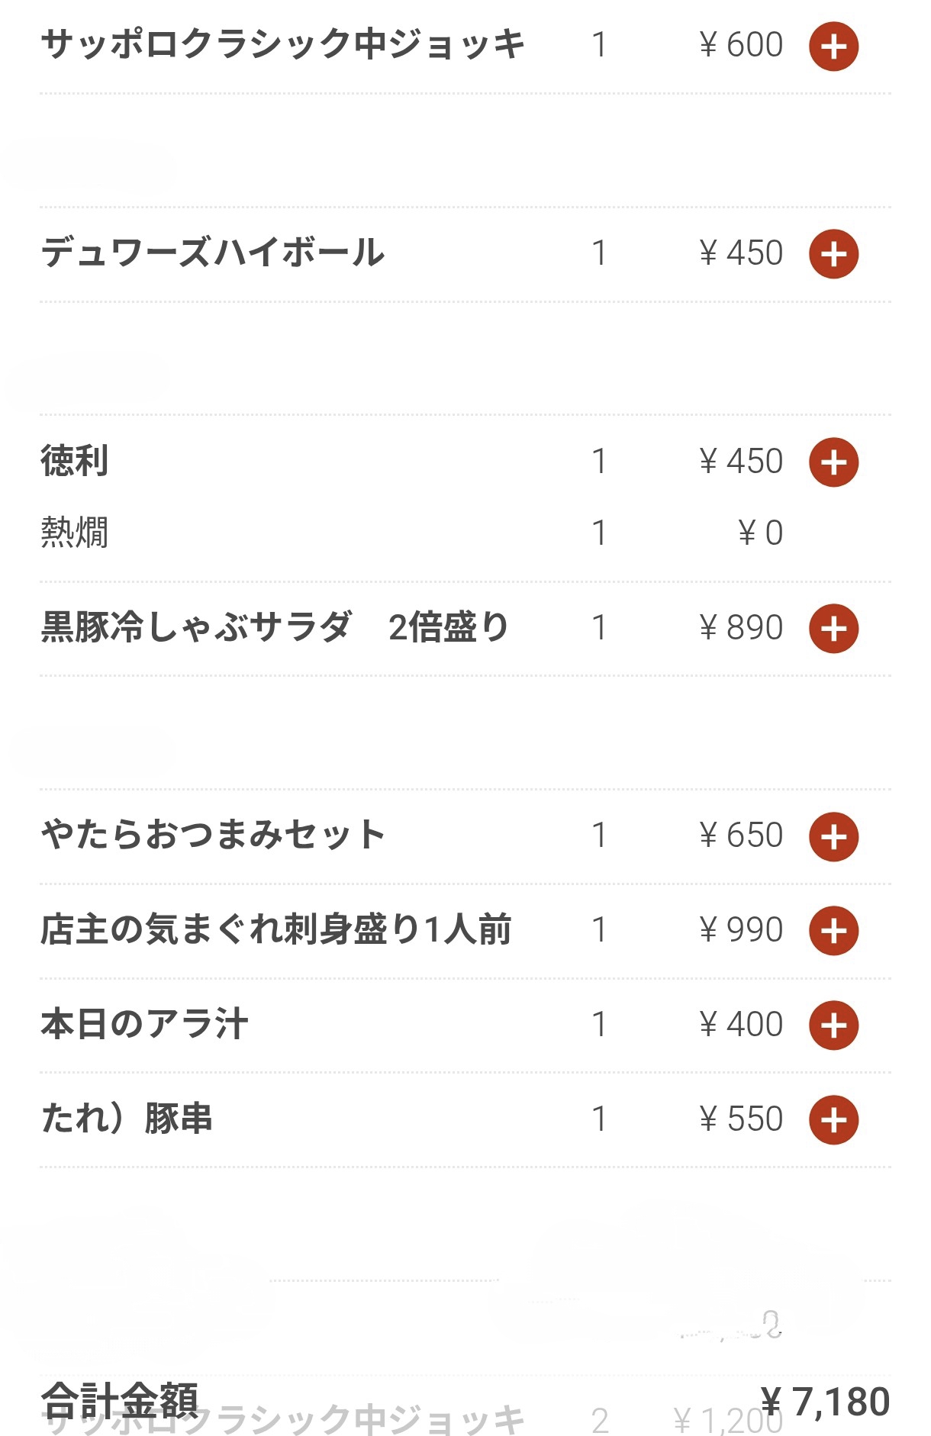Image resolution: width=931 pixels, height=1436 pixels.
Task: Add one more たれ）豚串 with plus icon
Action: [833, 1120]
